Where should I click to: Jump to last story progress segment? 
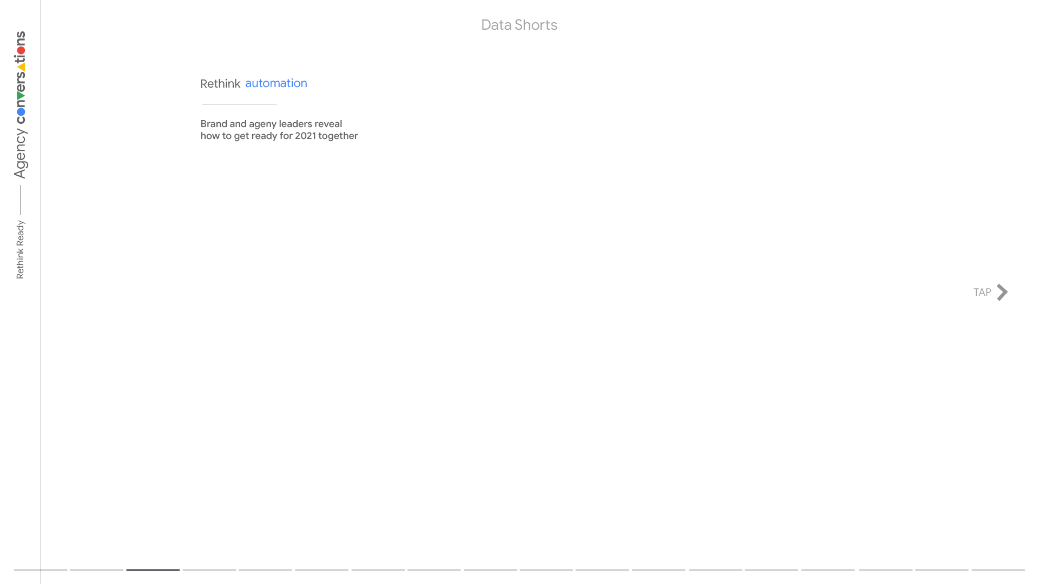point(998,569)
